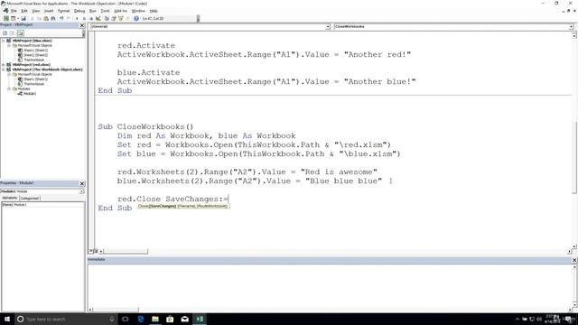
Task: Click the Insert UserForm toolbar icon
Action: pyautogui.click(x=13, y=18)
